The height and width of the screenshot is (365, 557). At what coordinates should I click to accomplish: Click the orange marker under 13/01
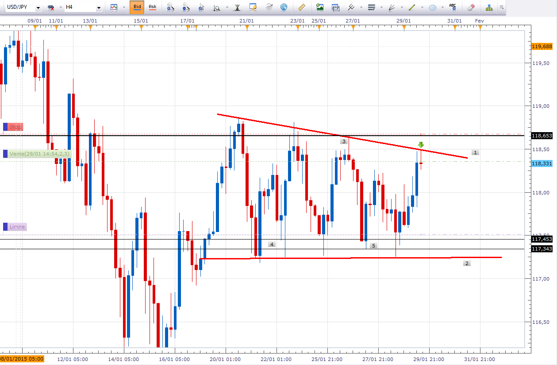pyautogui.click(x=90, y=28)
